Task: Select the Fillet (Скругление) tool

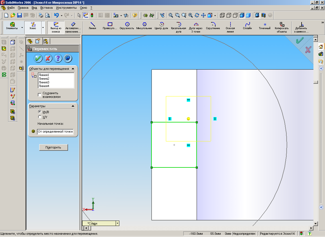Action: [213, 26]
